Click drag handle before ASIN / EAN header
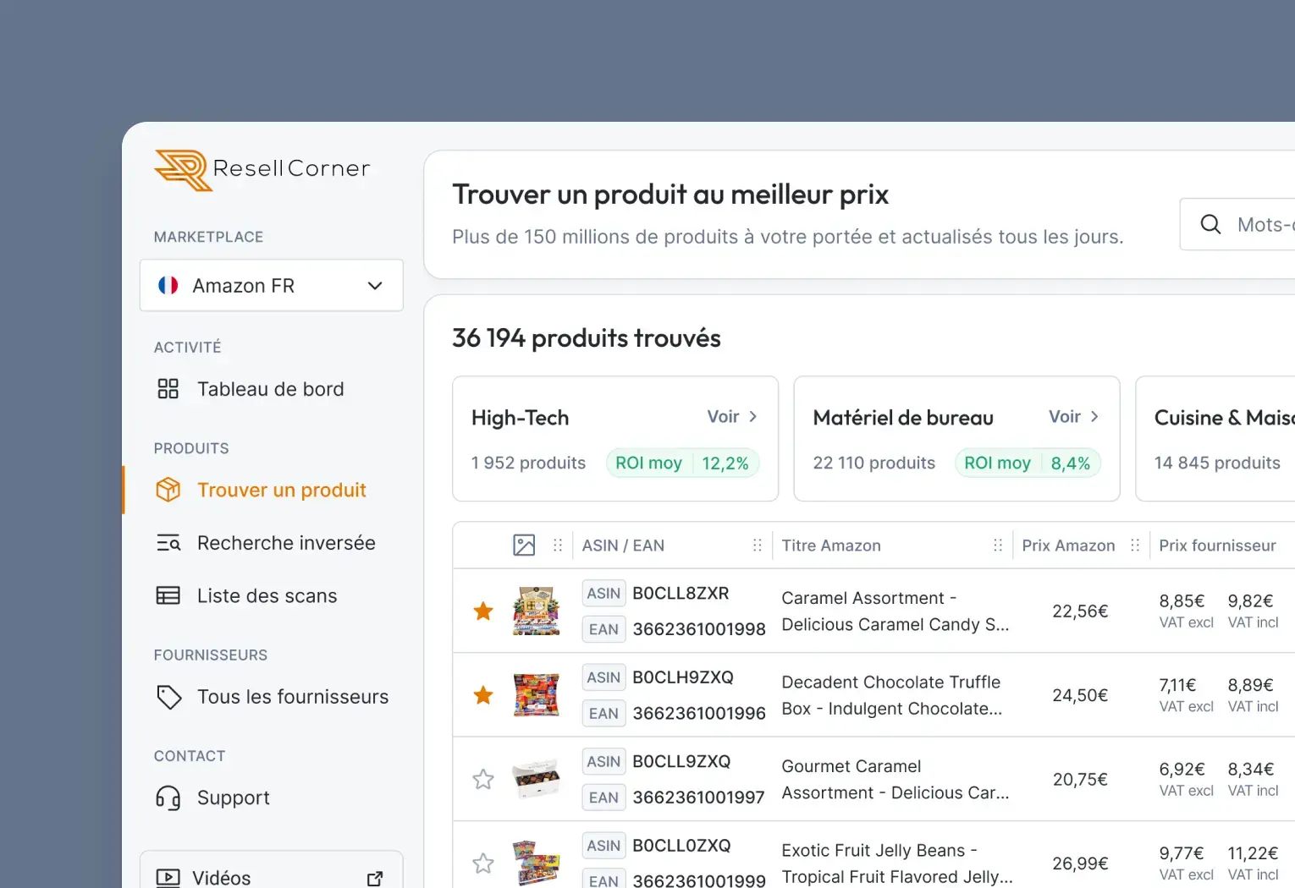 click(x=558, y=545)
